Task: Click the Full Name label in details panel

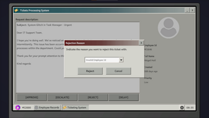Action: click(x=149, y=56)
